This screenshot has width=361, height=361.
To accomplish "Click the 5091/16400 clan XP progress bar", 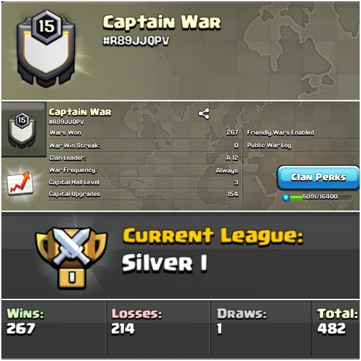I will [320, 197].
